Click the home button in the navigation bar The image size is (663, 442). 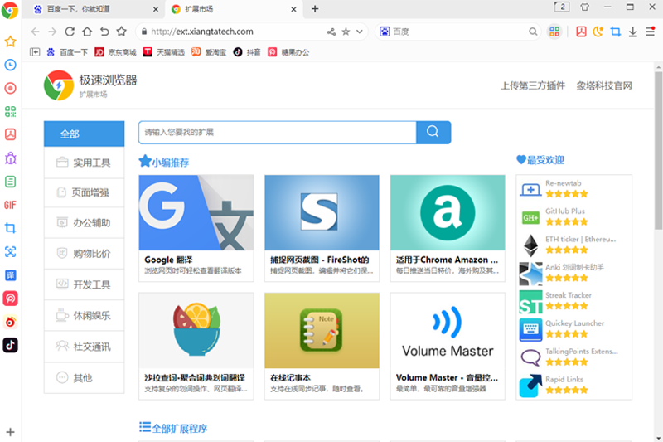(x=86, y=32)
